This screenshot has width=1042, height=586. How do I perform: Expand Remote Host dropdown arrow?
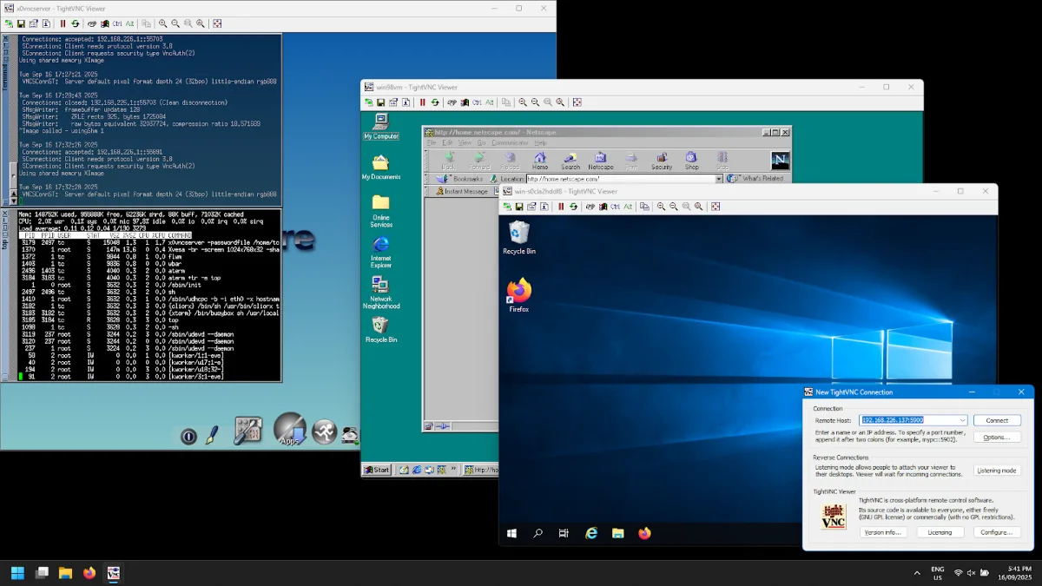click(962, 420)
